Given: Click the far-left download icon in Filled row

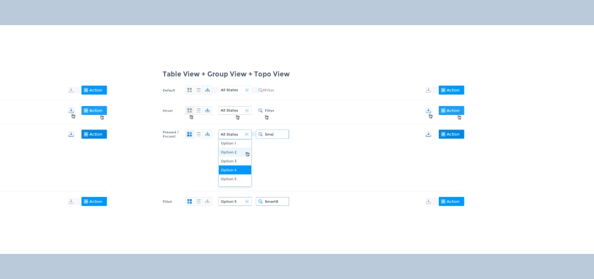Looking at the screenshot, I should click(71, 201).
